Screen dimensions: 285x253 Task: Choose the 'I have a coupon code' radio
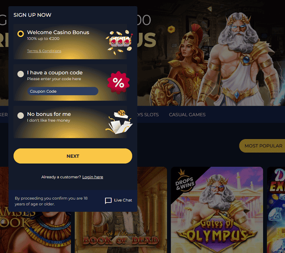[x=20, y=74]
